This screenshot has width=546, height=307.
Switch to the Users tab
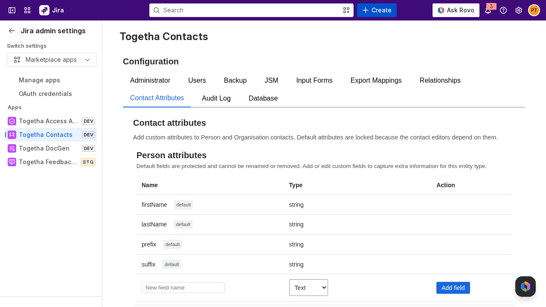point(197,80)
